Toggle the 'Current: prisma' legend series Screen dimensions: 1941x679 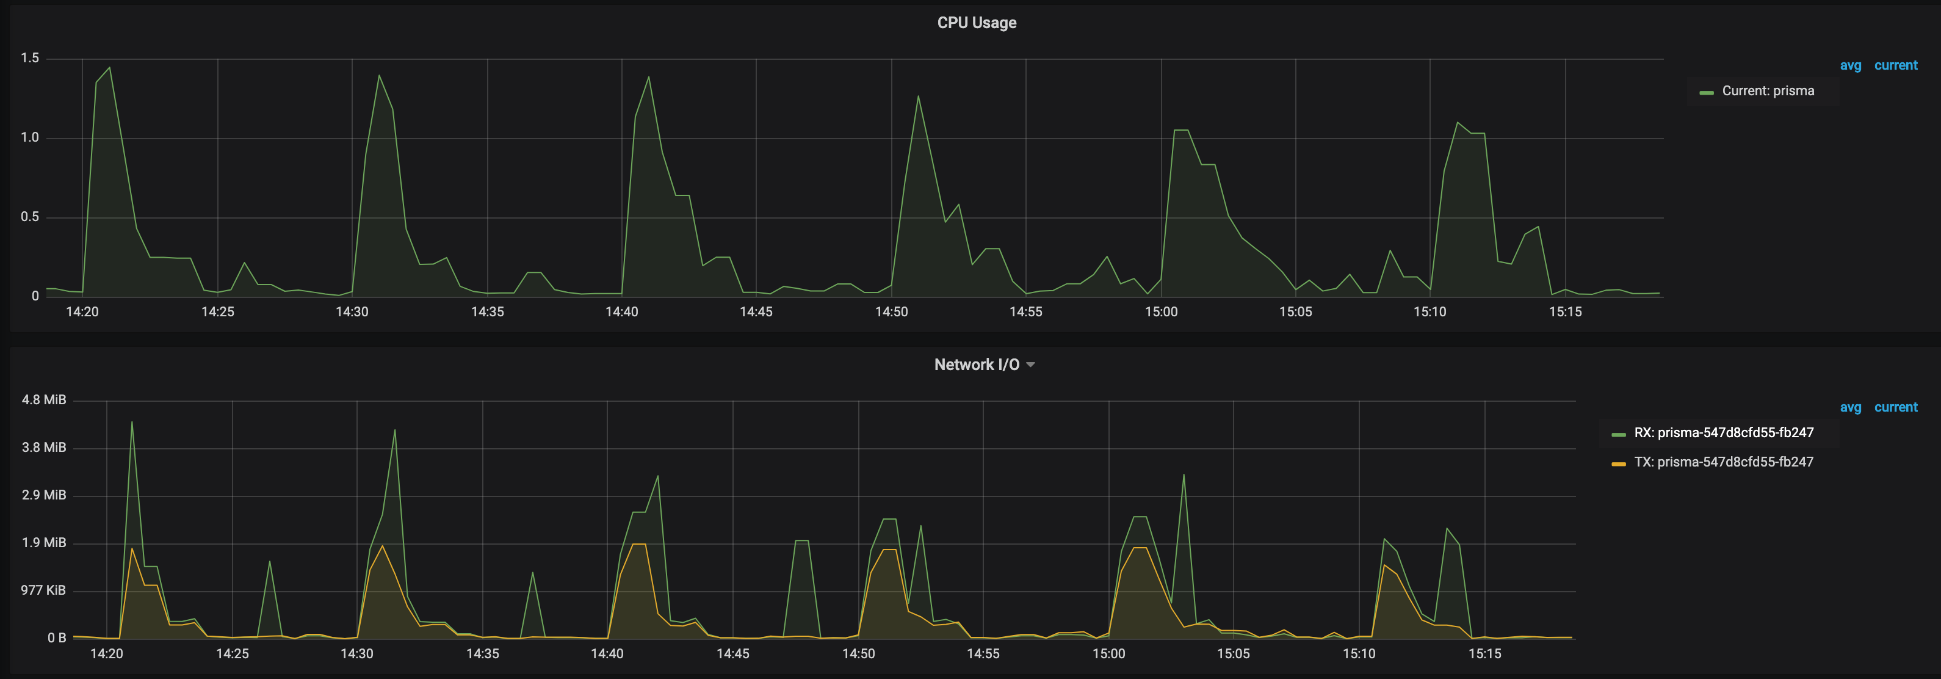[1768, 91]
